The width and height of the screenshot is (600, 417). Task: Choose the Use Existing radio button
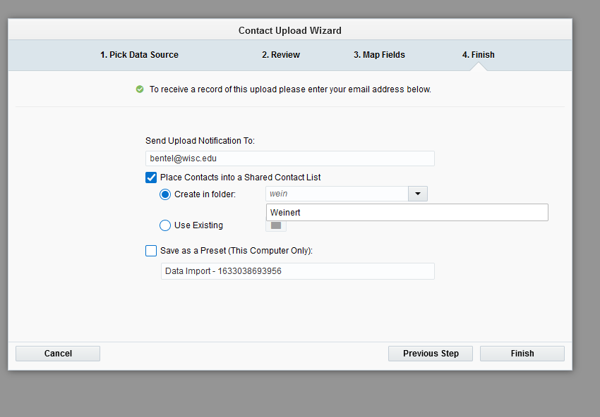(x=165, y=225)
